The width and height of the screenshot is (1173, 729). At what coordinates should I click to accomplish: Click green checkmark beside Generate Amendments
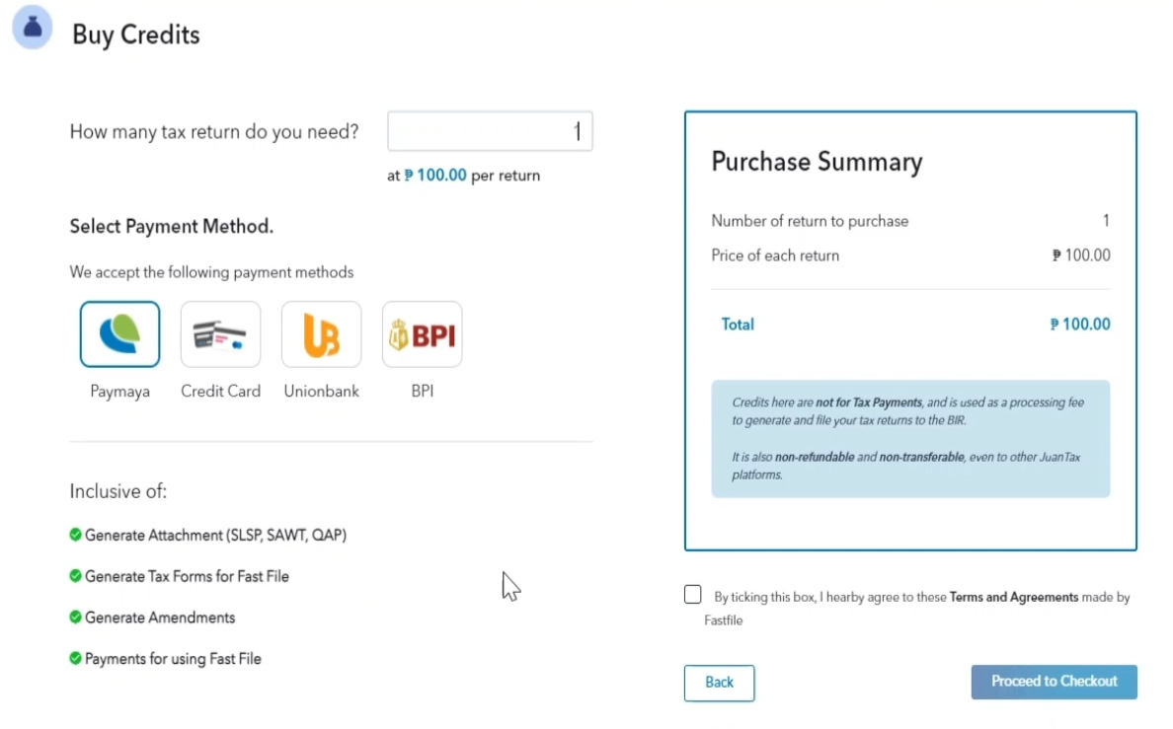click(x=75, y=617)
